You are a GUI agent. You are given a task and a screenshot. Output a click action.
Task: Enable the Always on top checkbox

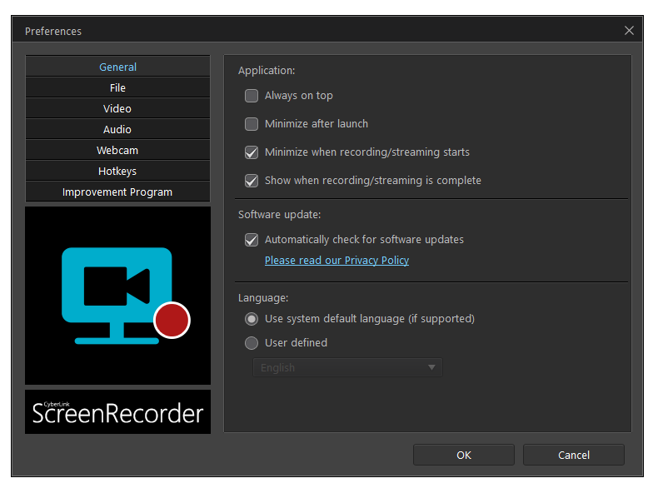(x=252, y=96)
